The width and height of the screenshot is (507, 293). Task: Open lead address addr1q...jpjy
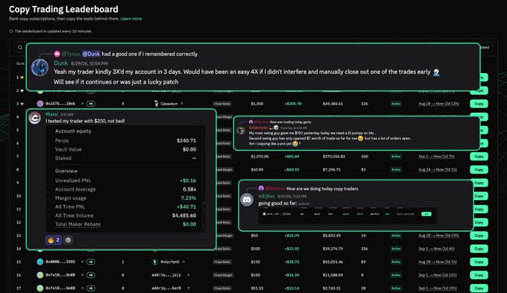click(x=166, y=275)
